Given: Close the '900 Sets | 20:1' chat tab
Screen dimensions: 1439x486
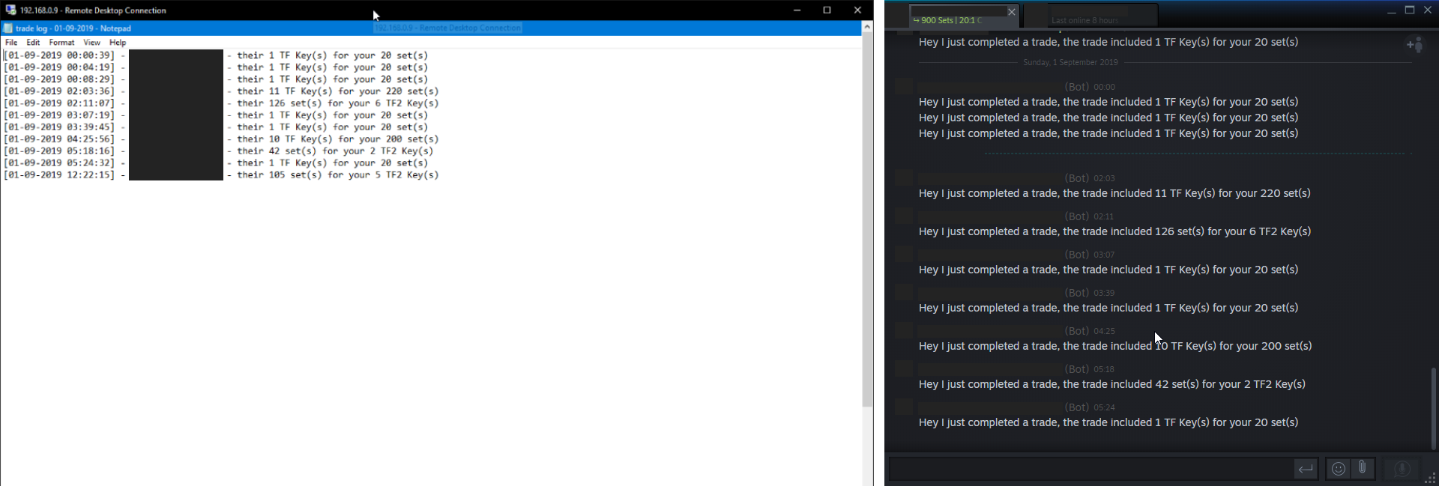Looking at the screenshot, I should click(1011, 12).
